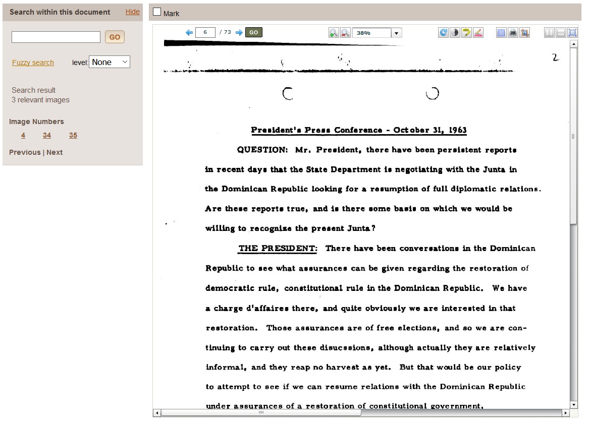The width and height of the screenshot is (591, 423).
Task: Click the rectangular selection icon
Action: tap(501, 32)
